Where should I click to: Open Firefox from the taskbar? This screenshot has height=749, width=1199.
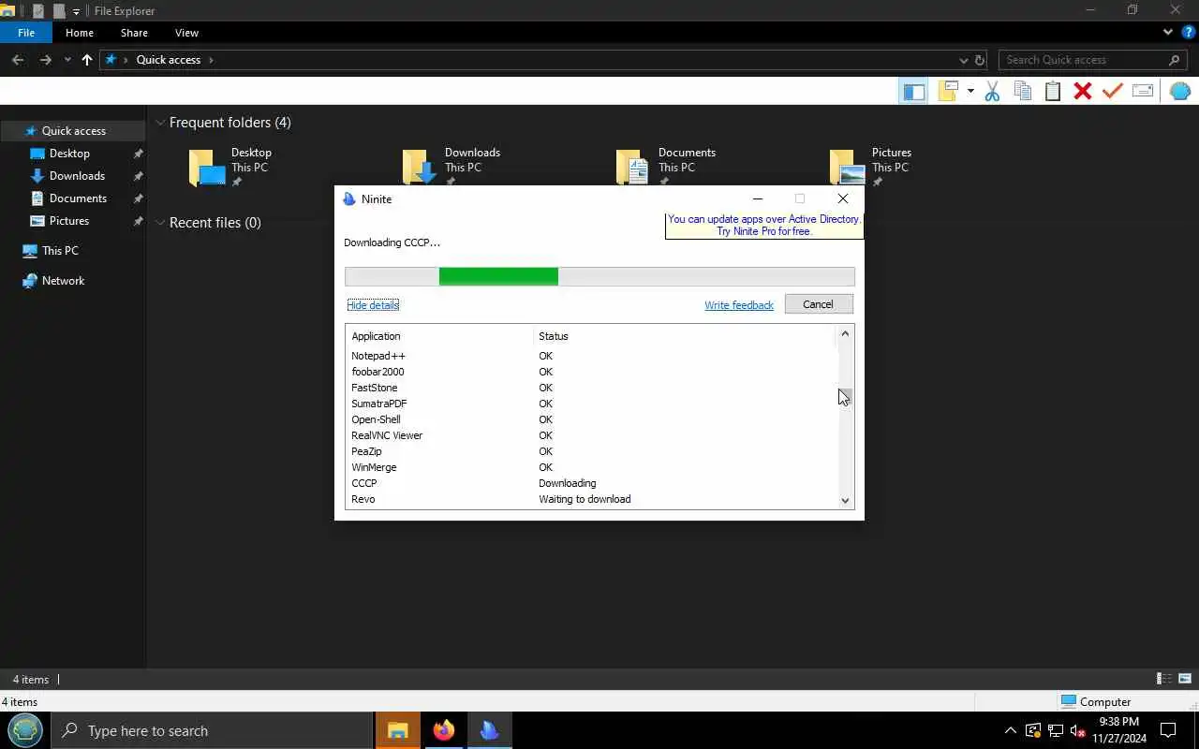coord(444,730)
